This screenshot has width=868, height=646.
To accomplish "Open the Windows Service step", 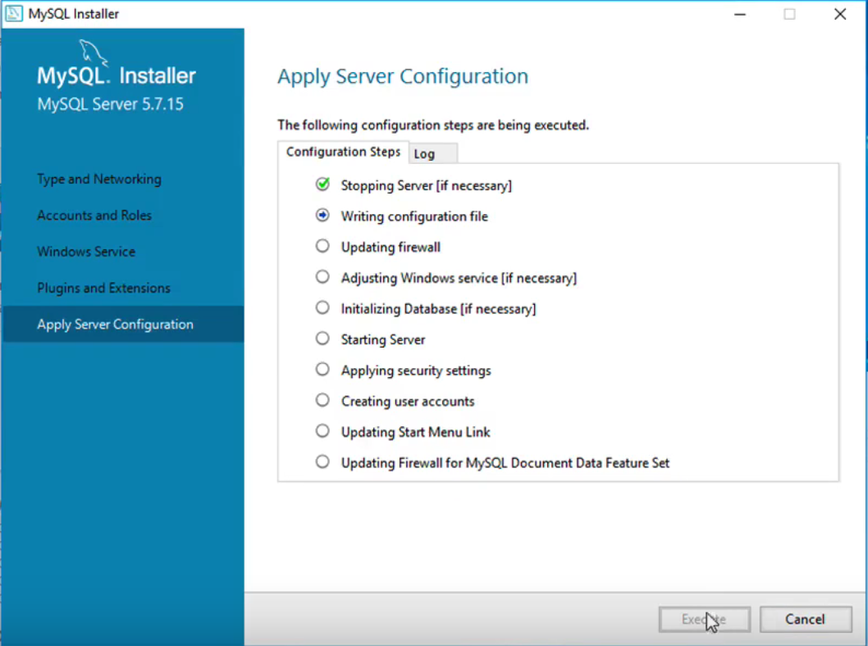I will point(86,252).
